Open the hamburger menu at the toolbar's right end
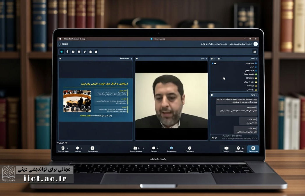The width and height of the screenshot is (305, 196). click(255, 52)
